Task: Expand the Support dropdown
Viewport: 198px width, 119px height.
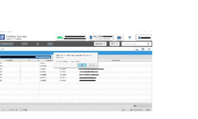Action: click(100, 44)
